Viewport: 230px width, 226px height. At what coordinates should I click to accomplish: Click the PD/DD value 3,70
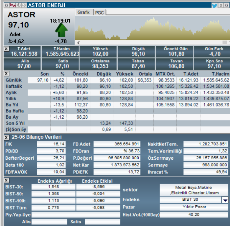(51, 151)
